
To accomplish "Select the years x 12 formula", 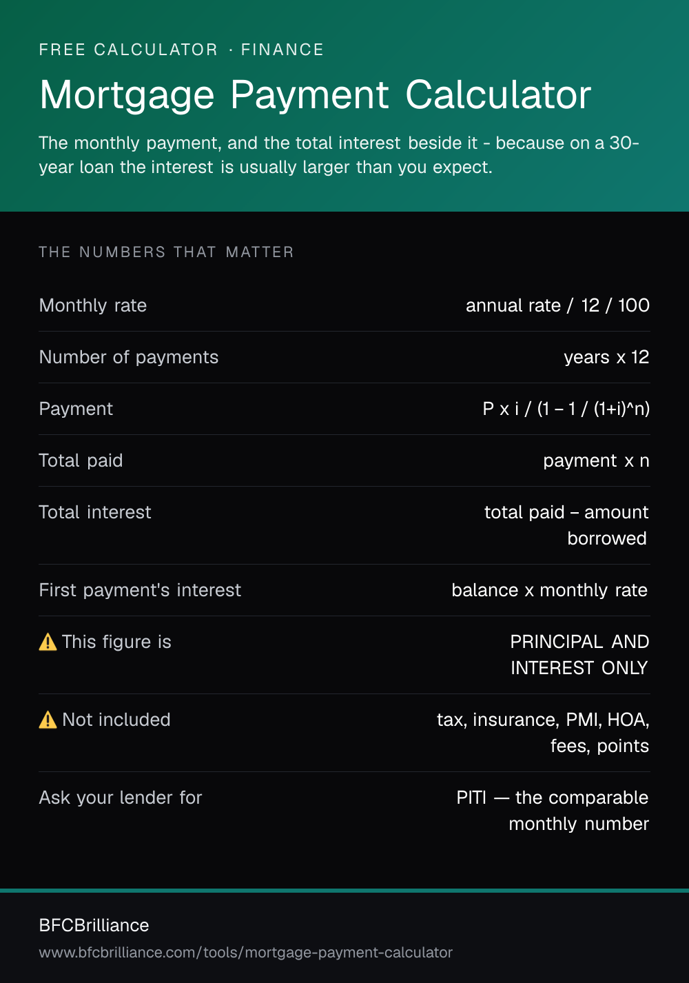I will click(607, 357).
